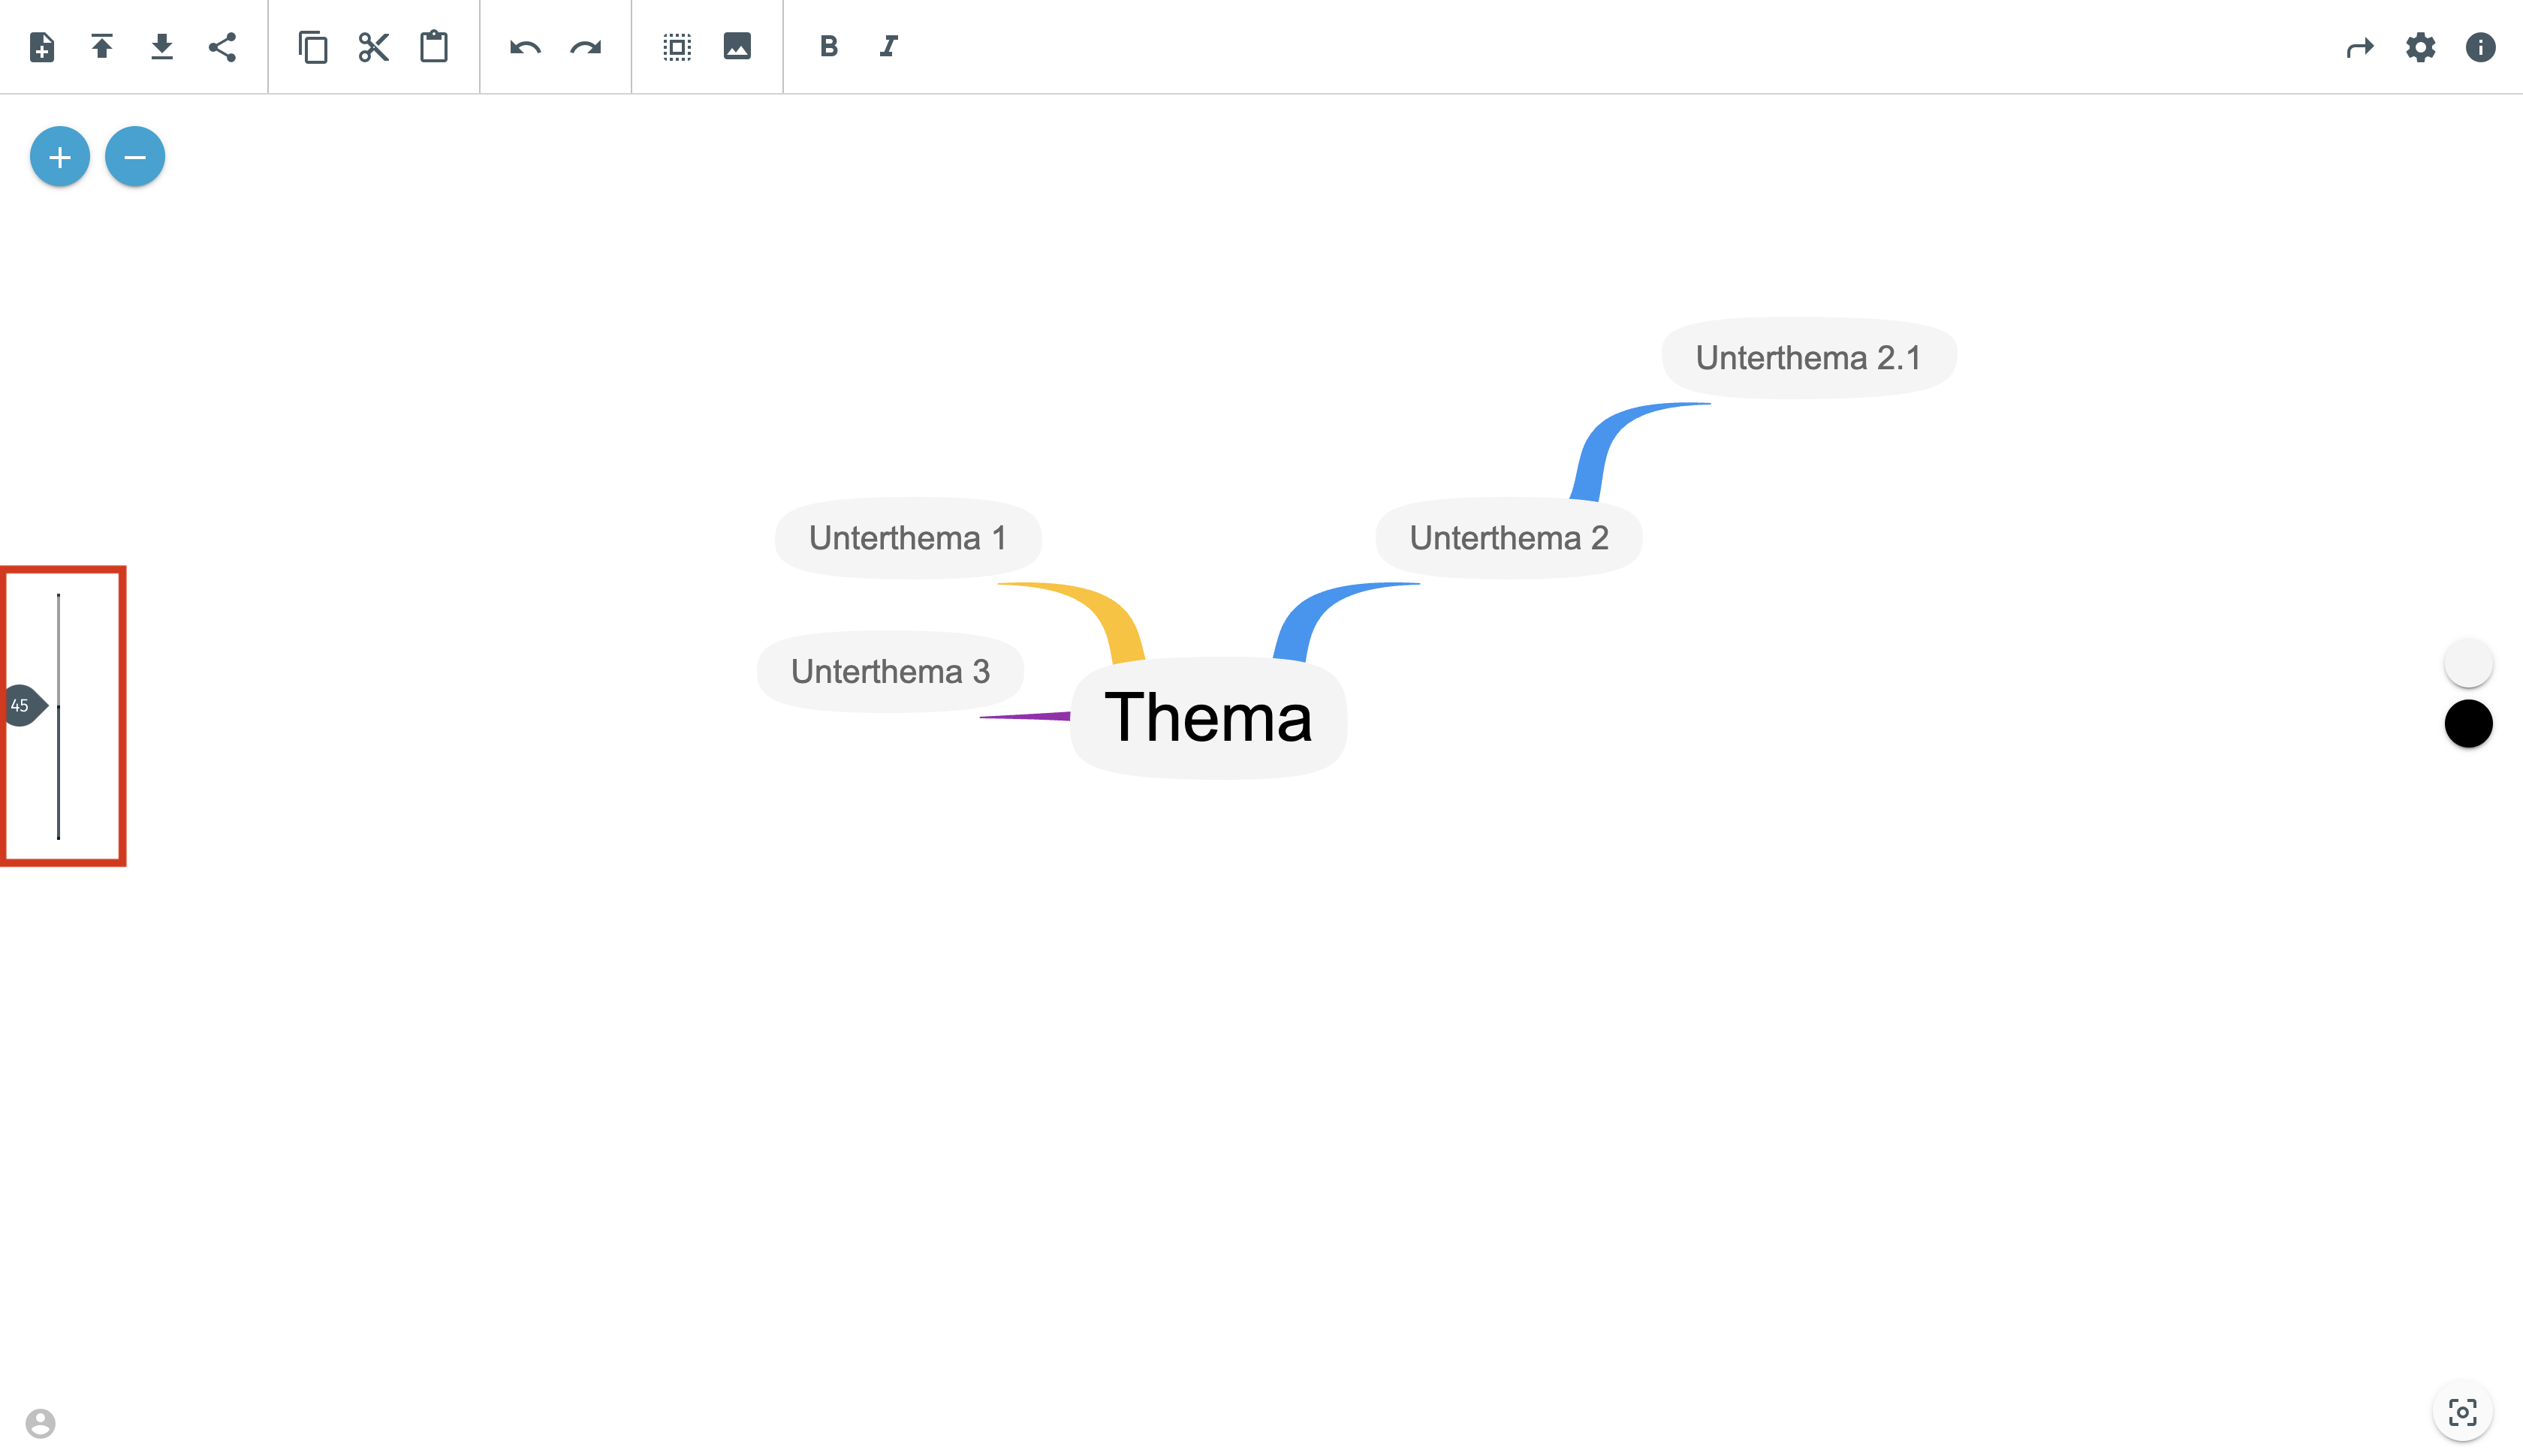Image resolution: width=2523 pixels, height=1456 pixels.
Task: Copy the selected node using the copy icon
Action: point(313,47)
